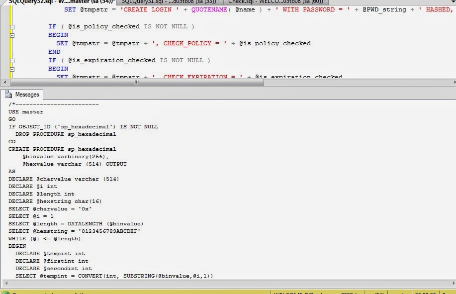Click the QUOTENAME function in the editor
Viewport: 456px width, 294px height.
tap(209, 9)
